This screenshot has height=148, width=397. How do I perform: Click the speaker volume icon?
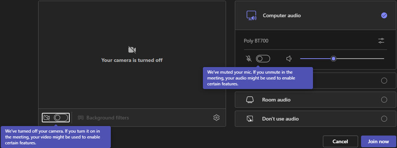coord(289,59)
